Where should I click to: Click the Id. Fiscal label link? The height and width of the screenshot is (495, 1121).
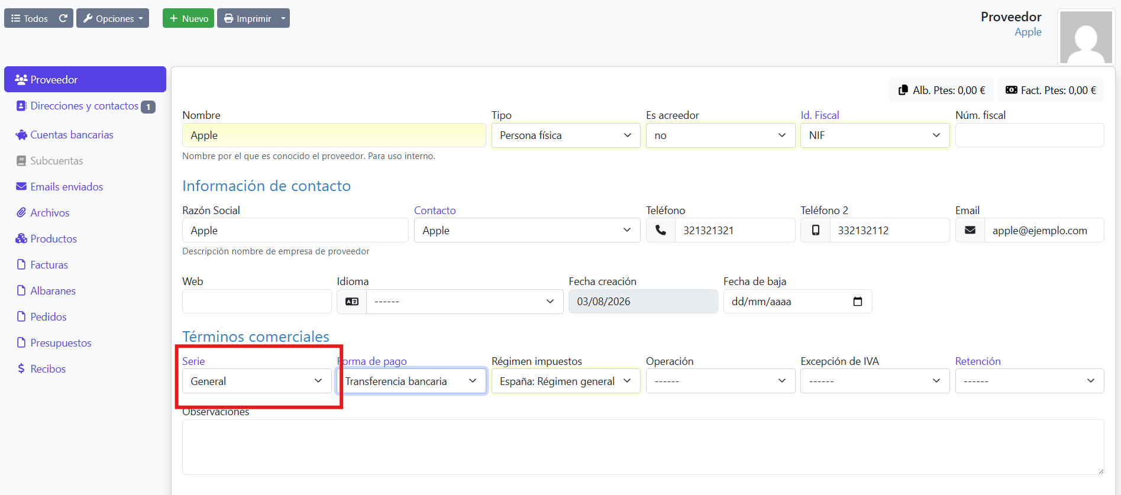820,115
